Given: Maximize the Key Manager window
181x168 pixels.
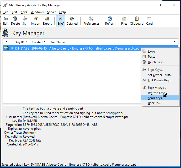Looking at the screenshot, I should tap(162, 5).
